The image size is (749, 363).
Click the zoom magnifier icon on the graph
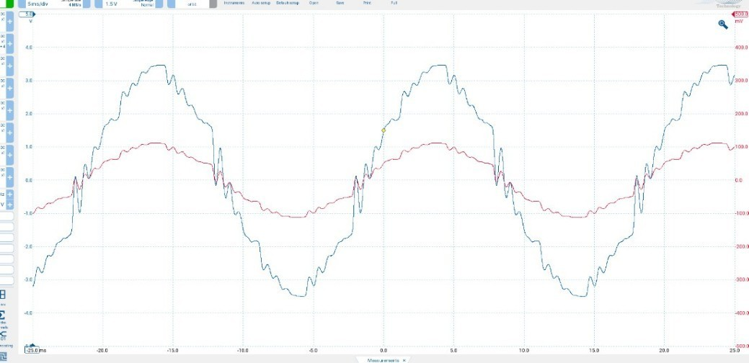pyautogui.click(x=723, y=24)
